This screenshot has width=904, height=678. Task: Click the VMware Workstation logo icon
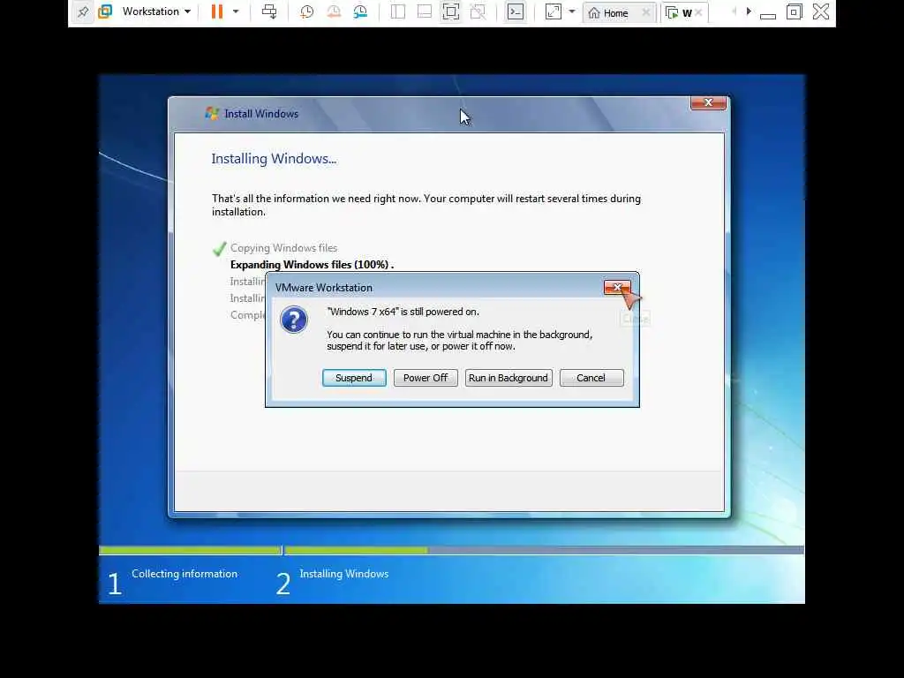(105, 11)
